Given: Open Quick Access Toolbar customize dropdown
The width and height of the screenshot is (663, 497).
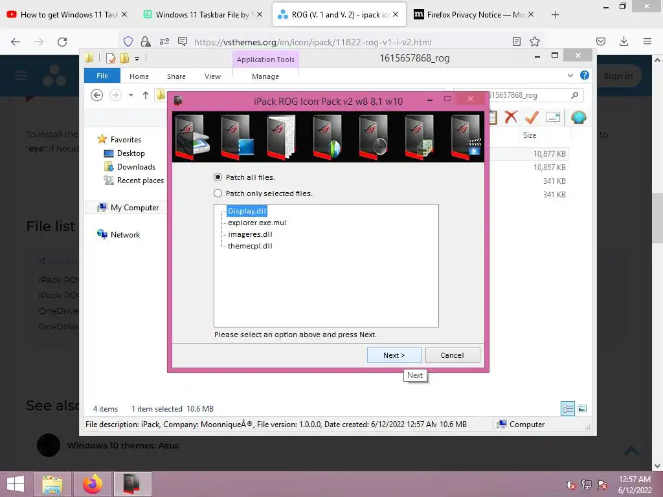Looking at the screenshot, I should tap(137, 58).
